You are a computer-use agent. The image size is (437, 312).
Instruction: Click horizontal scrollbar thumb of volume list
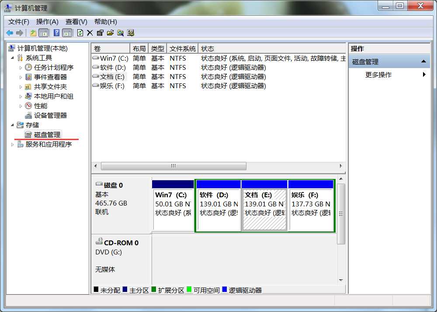coord(173,166)
